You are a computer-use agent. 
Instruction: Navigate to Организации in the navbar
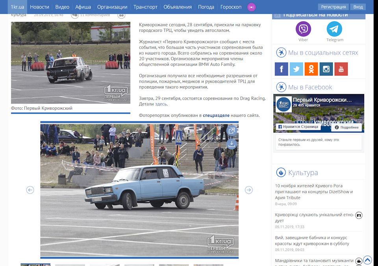point(112,7)
